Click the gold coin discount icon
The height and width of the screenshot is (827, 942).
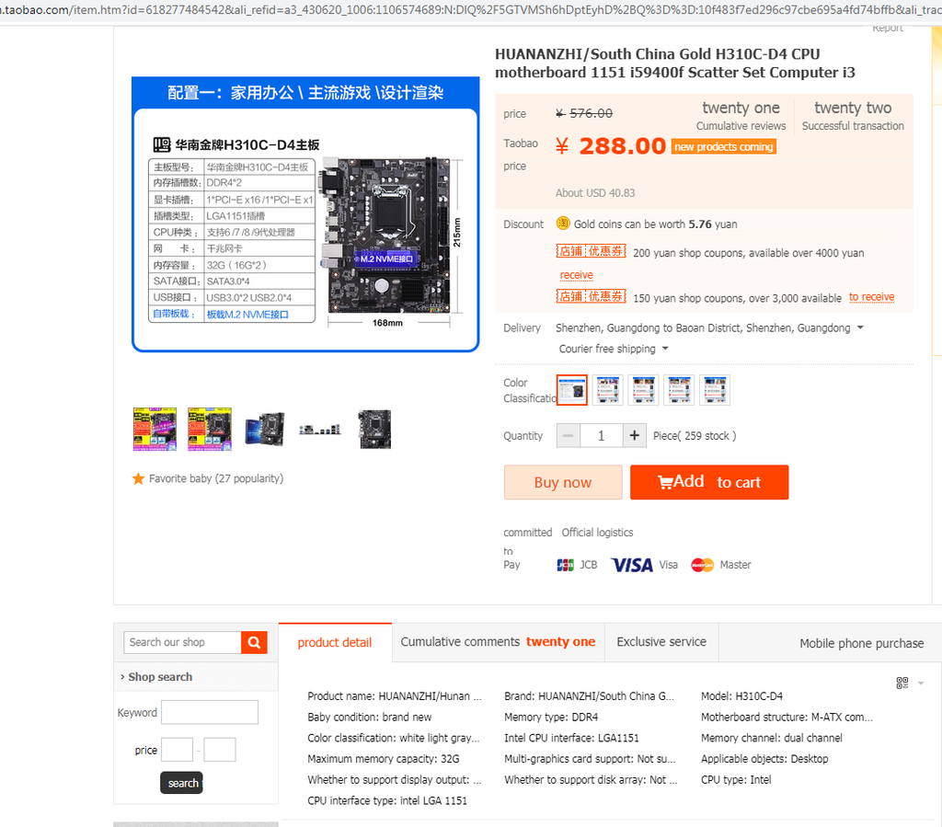[563, 224]
